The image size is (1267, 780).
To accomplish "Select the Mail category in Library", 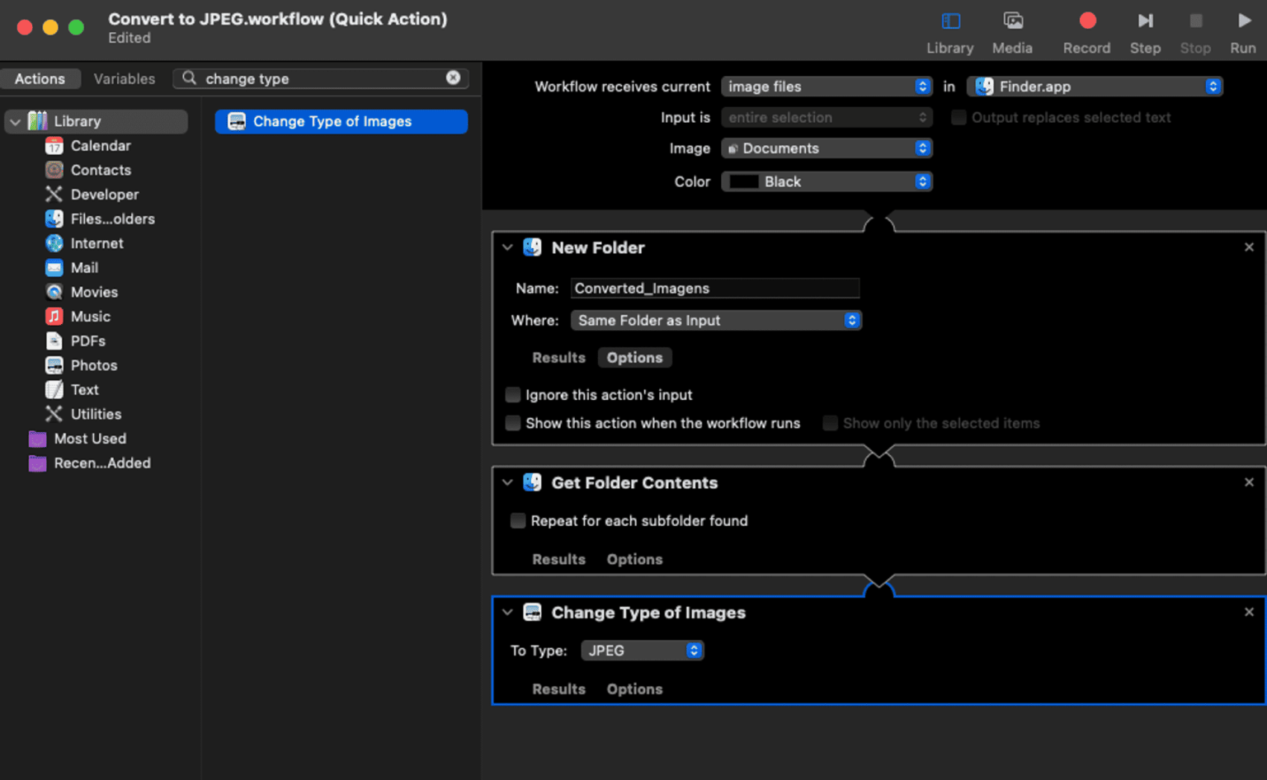I will click(82, 267).
